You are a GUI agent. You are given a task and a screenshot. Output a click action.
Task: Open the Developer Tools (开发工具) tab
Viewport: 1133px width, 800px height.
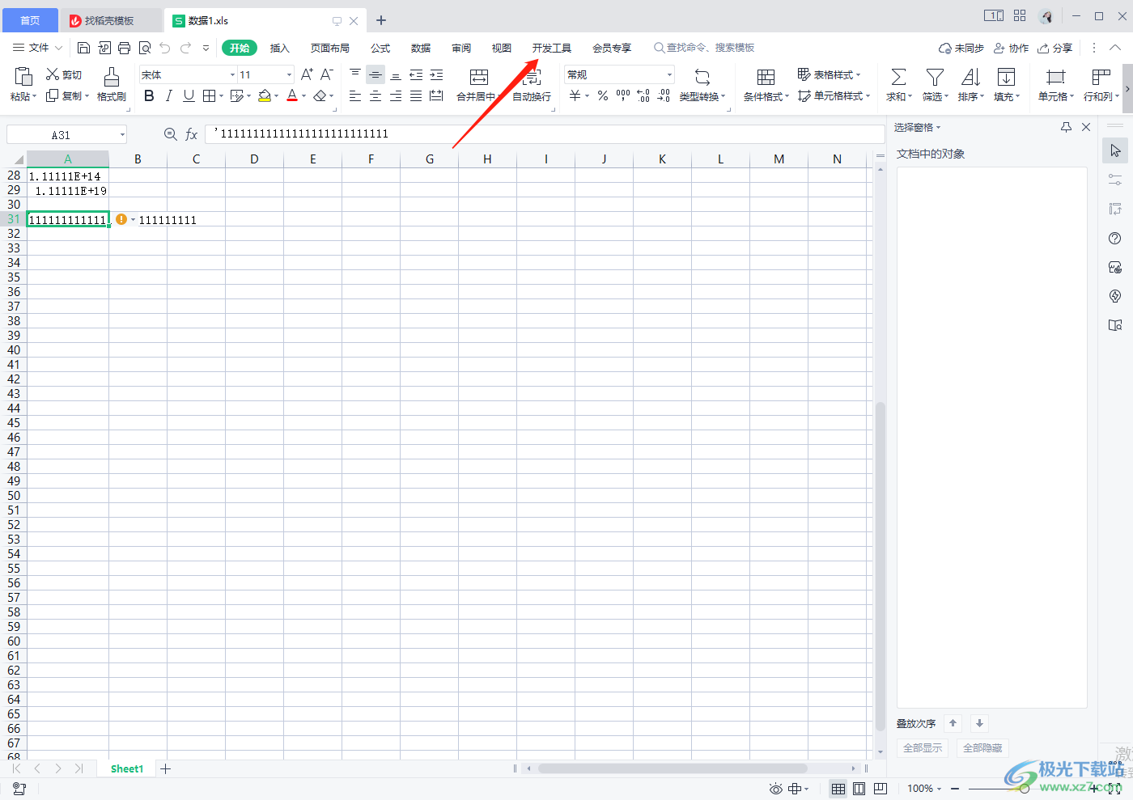(552, 48)
